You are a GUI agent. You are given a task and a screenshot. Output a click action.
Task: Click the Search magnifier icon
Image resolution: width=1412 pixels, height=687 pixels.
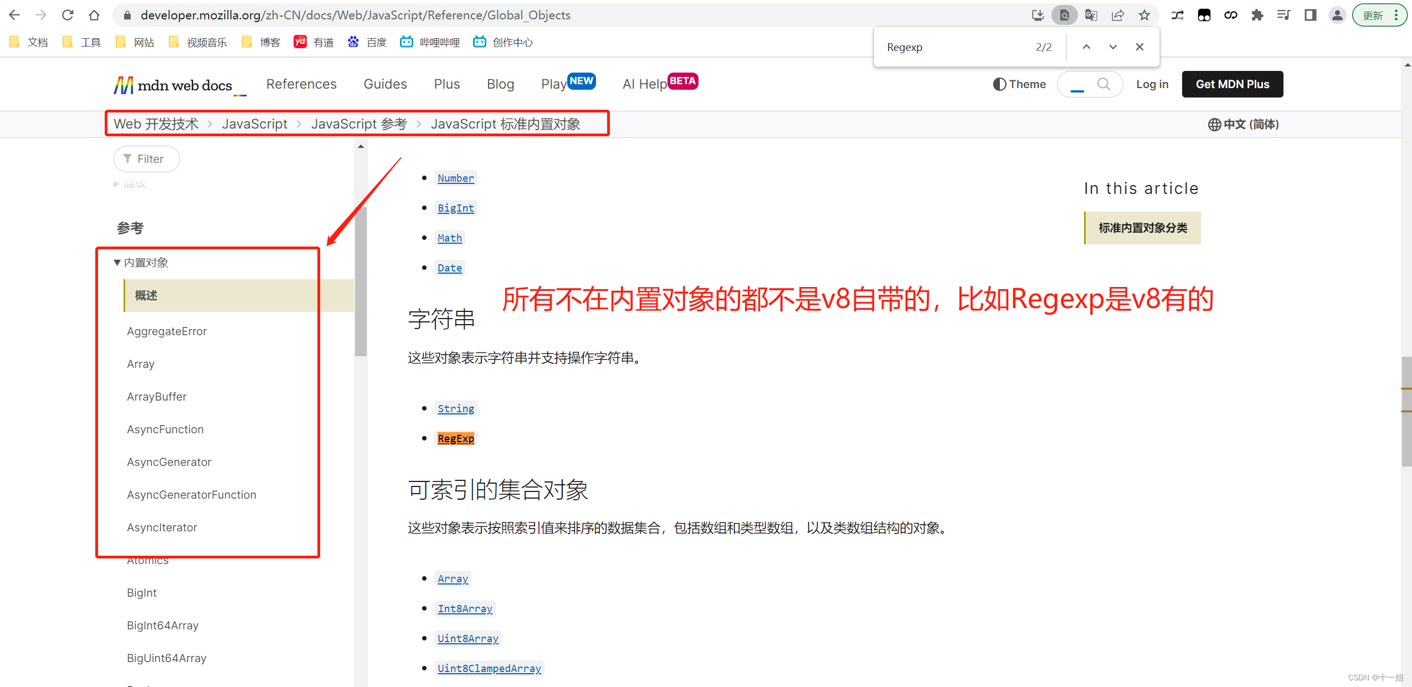pos(1102,84)
